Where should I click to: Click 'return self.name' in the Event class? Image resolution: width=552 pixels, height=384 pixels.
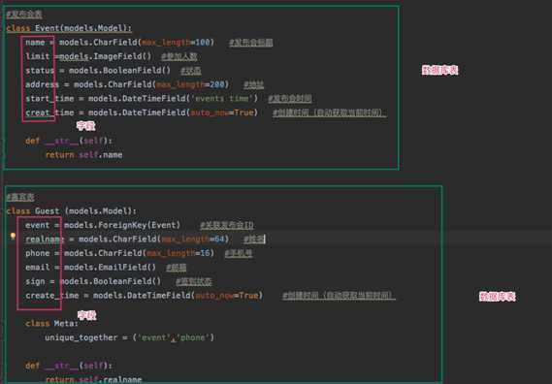tap(84, 155)
